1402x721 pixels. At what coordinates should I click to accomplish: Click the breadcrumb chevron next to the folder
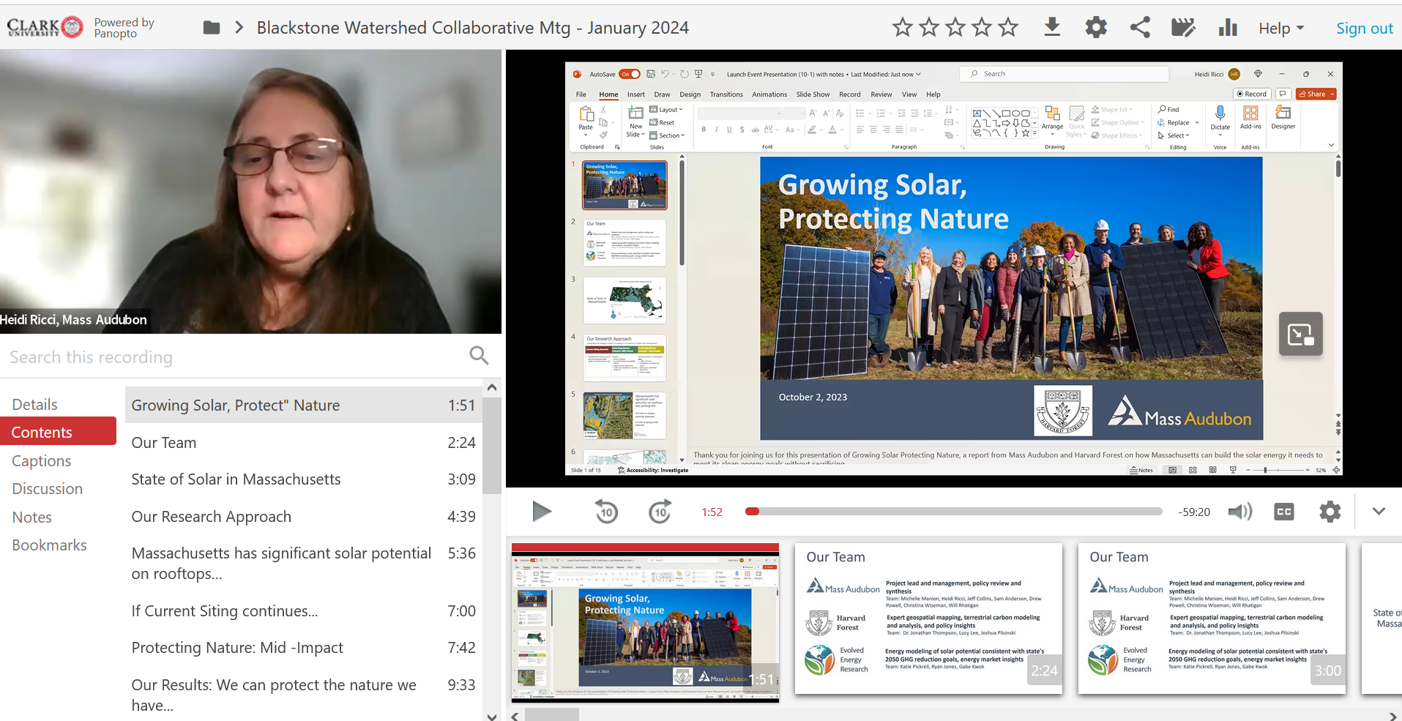(x=239, y=28)
